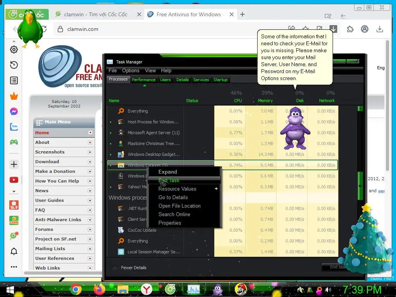Switch to the Users tab
Screen dimensions: 396x297
(x=166, y=80)
